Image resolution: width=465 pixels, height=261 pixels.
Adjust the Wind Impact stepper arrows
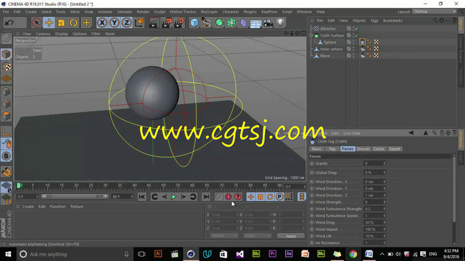[384, 229]
